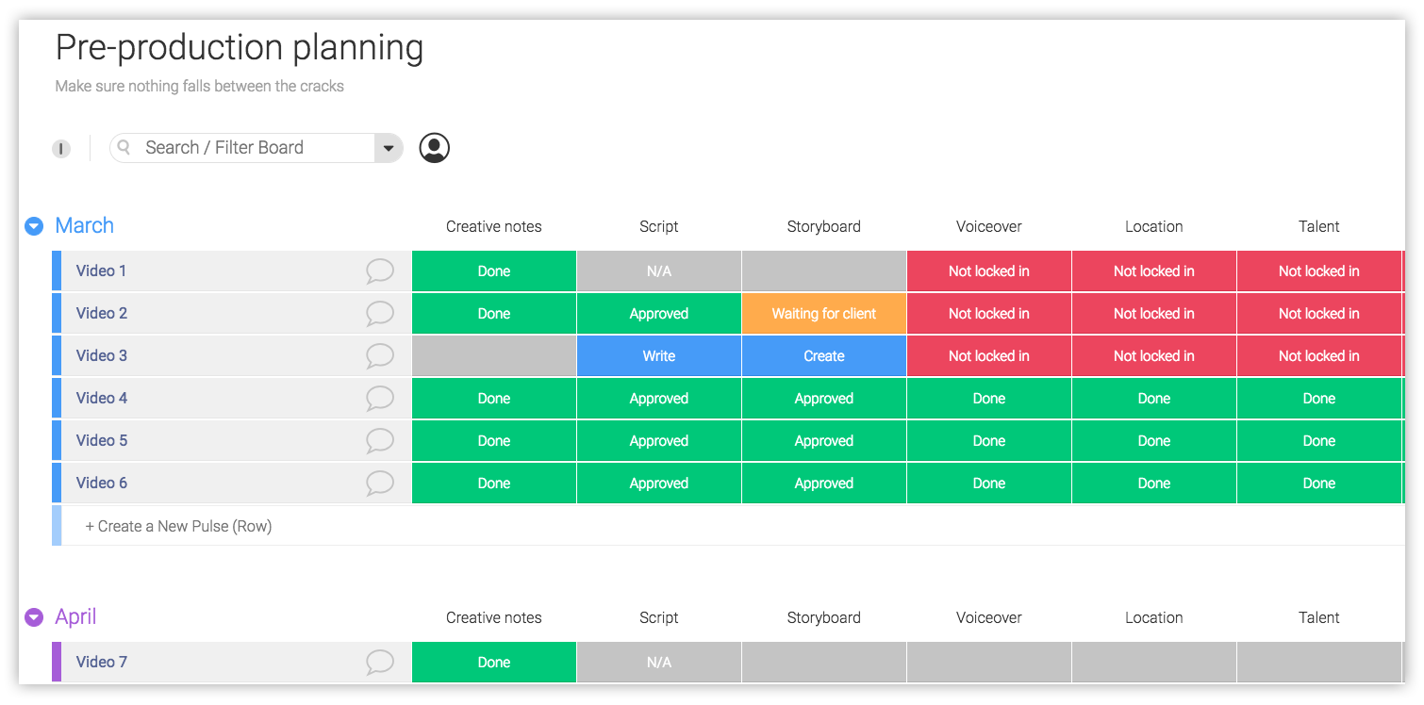Screen dimensions: 1424x705
Task: Open the Search / Filter Board dropdown arrow
Action: [x=388, y=148]
